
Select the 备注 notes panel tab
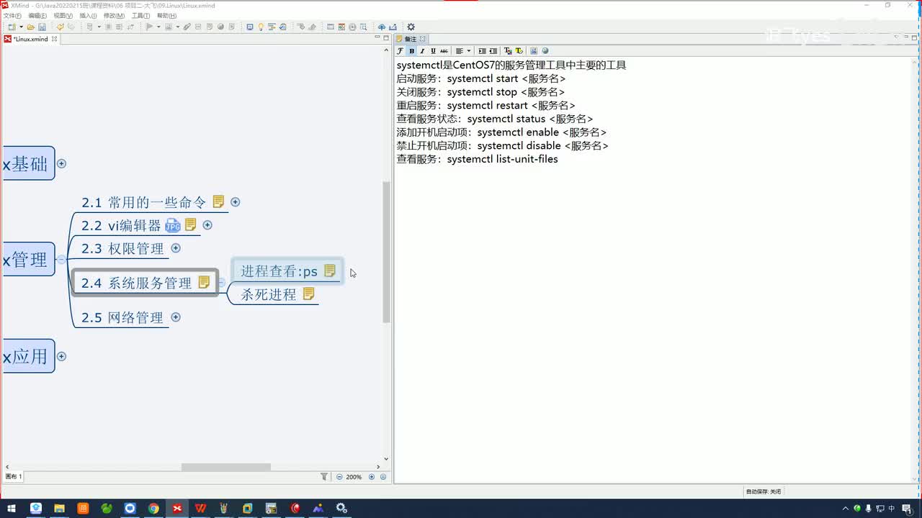coord(411,39)
